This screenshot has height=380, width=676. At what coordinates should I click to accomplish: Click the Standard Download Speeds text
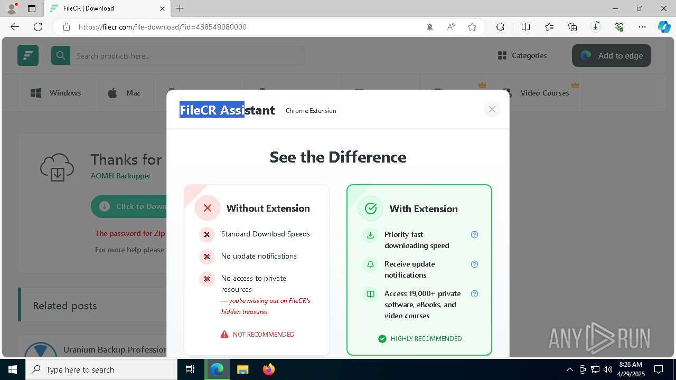(x=266, y=234)
